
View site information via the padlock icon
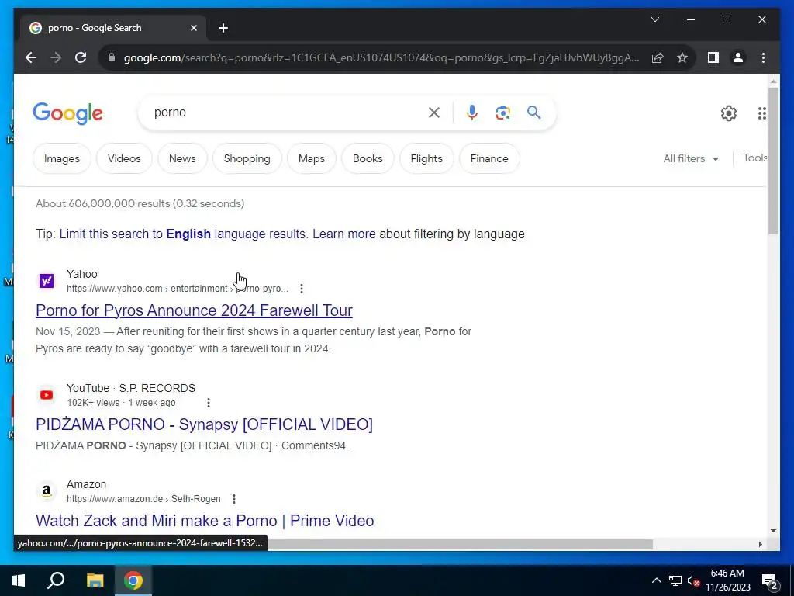pos(112,57)
